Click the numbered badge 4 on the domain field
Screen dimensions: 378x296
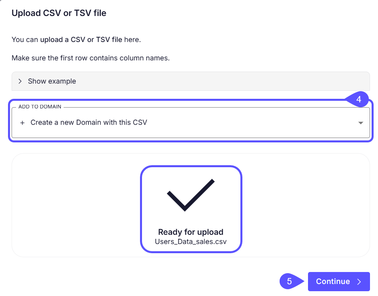tap(360, 99)
